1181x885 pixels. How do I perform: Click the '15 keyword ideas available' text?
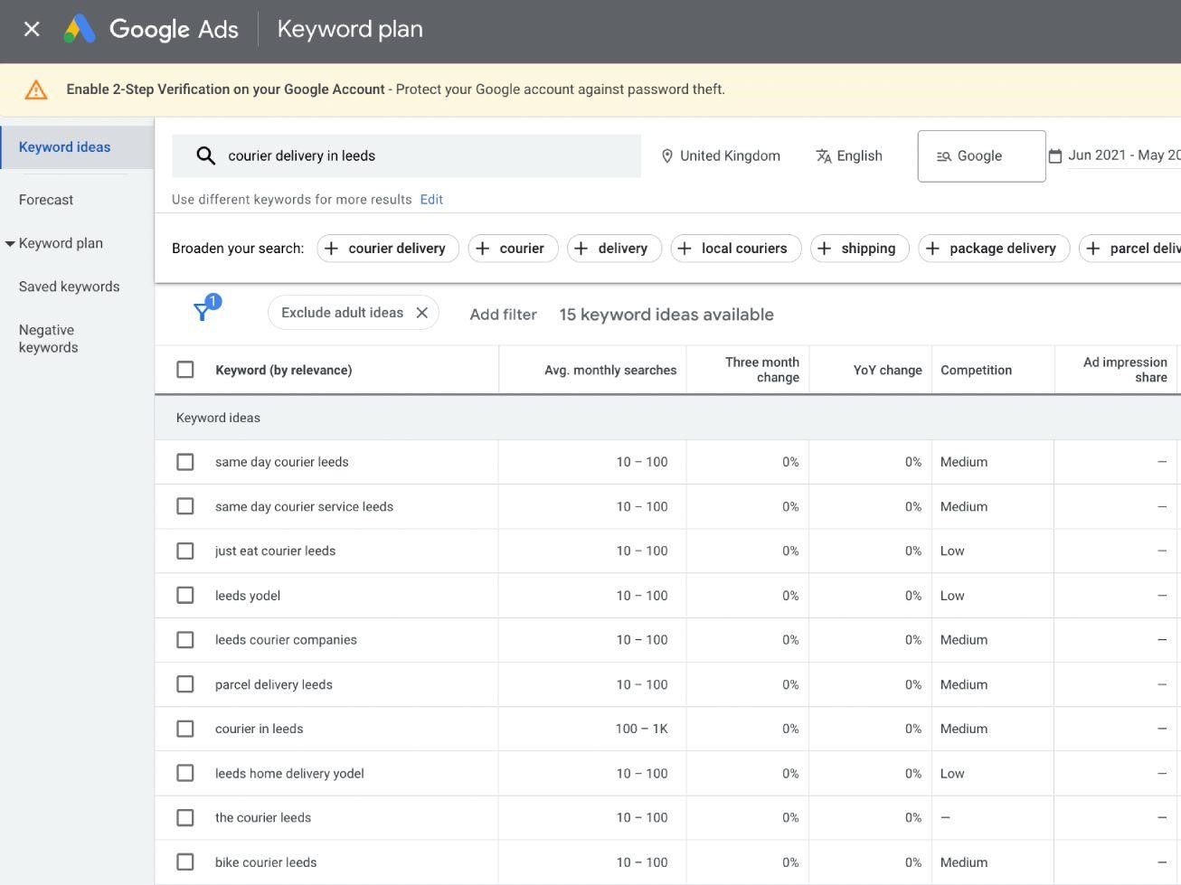point(666,315)
